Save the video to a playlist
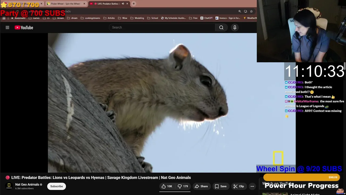 pos(221,186)
